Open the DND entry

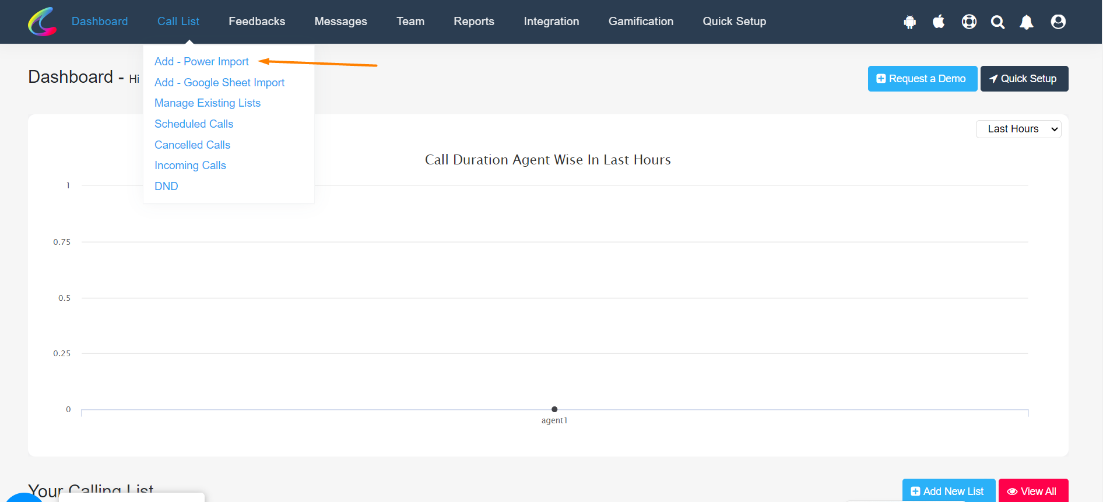pos(166,187)
